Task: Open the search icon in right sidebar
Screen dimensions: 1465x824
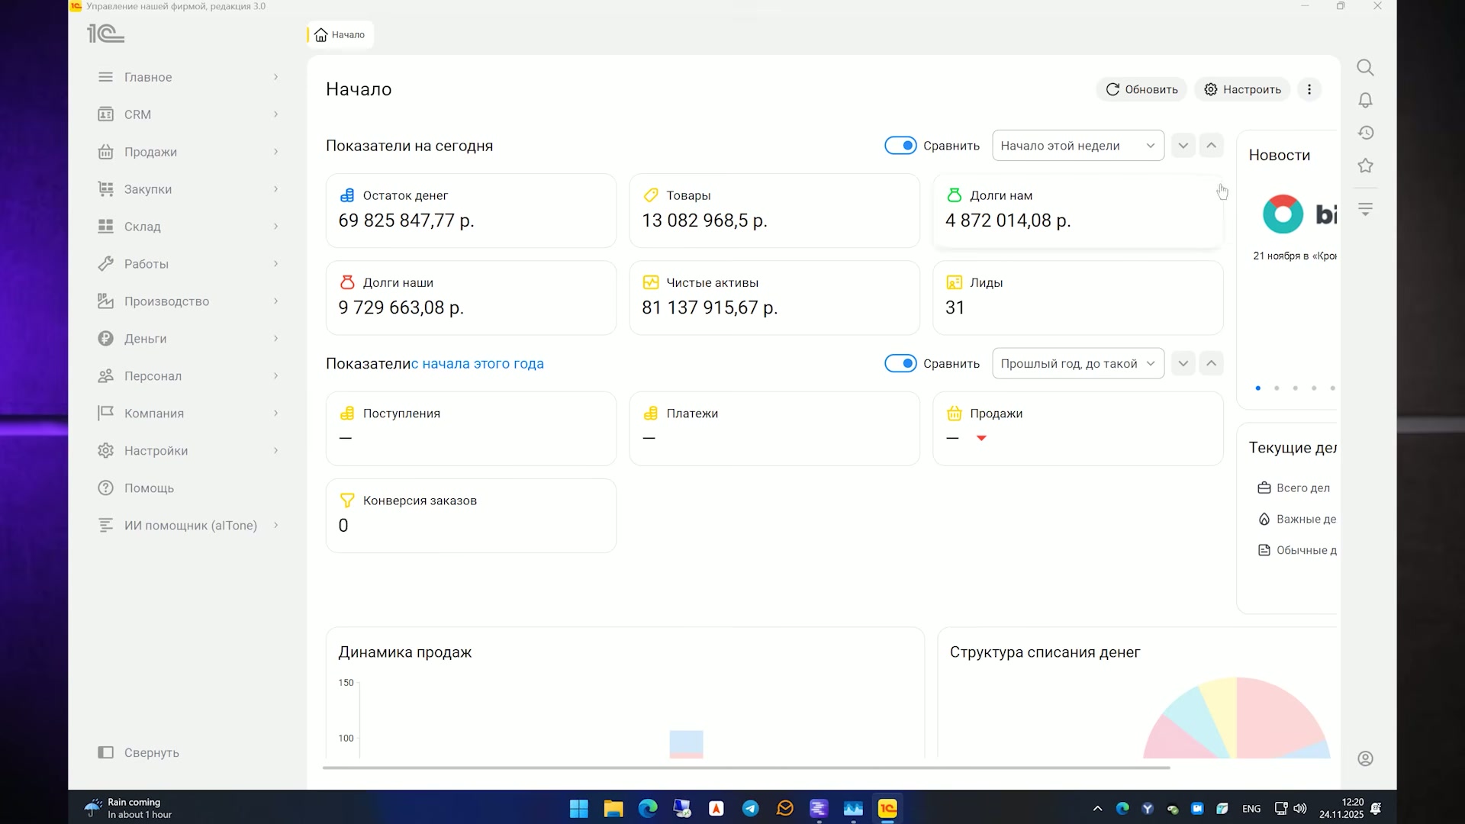Action: point(1365,68)
